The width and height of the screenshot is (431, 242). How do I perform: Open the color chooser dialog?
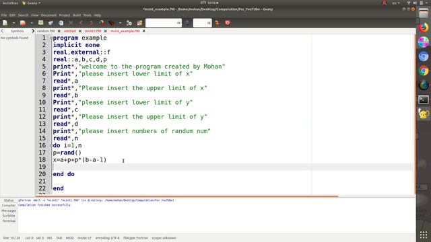pyautogui.click(x=139, y=23)
